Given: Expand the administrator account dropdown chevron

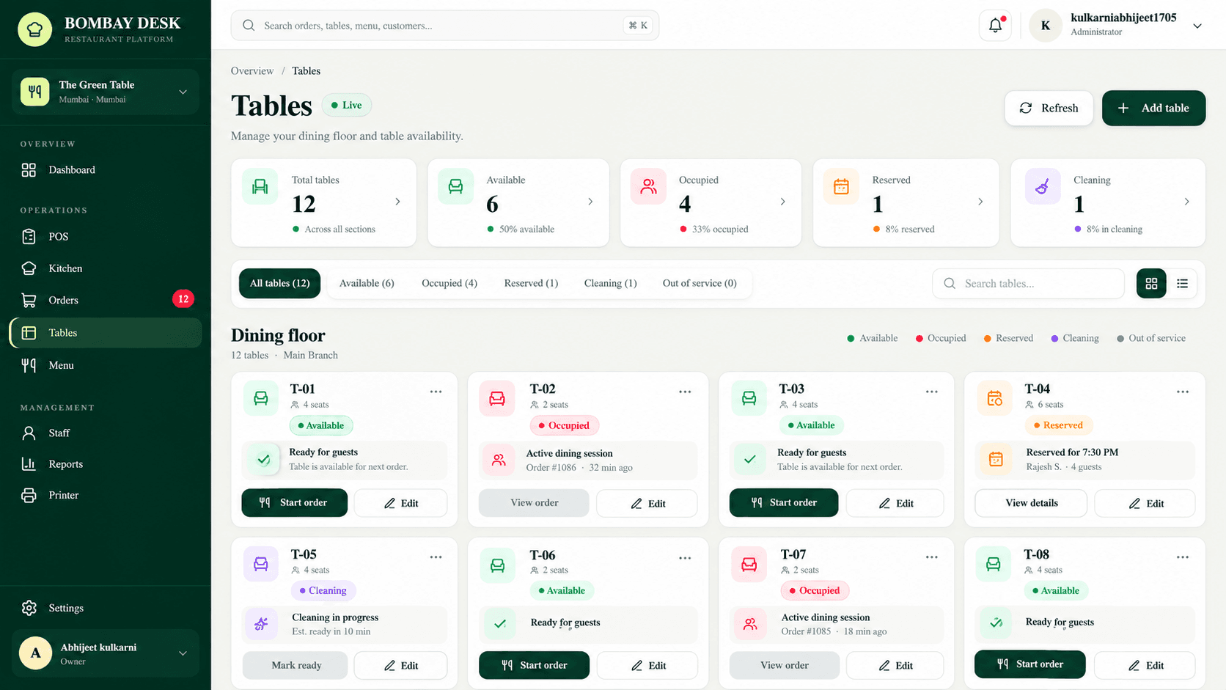Looking at the screenshot, I should click(1197, 26).
